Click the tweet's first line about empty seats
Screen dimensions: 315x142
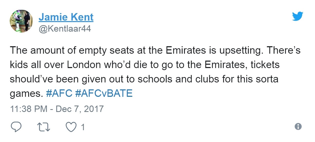(x=155, y=51)
